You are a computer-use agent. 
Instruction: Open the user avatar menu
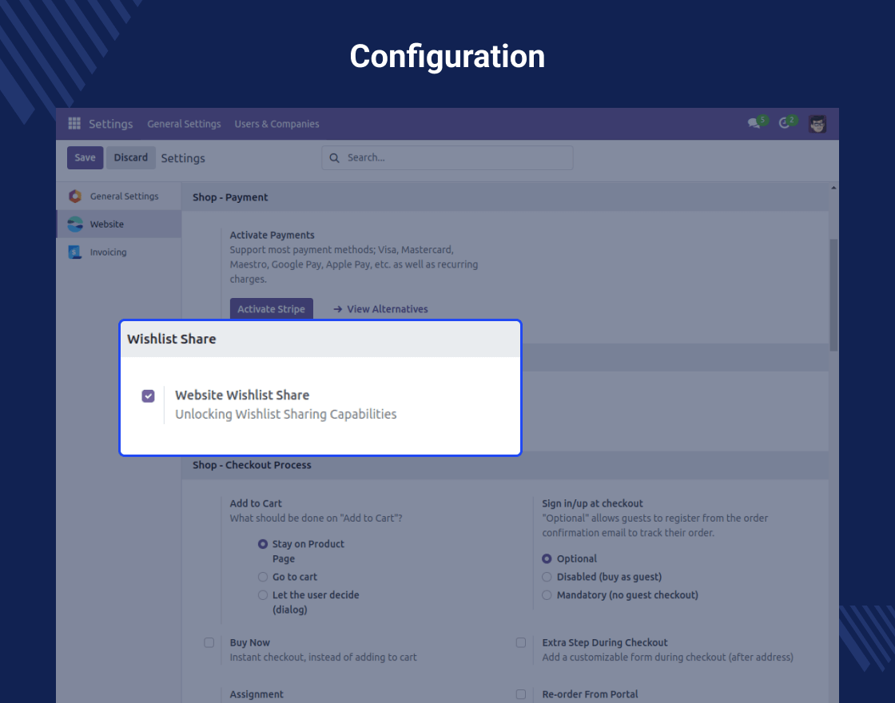(817, 124)
